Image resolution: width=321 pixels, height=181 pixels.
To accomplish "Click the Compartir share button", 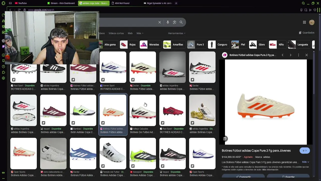I will (x=243, y=177).
